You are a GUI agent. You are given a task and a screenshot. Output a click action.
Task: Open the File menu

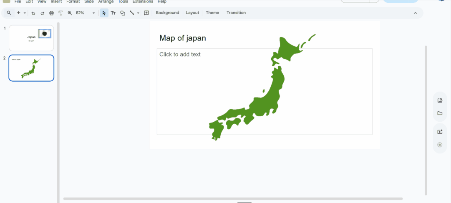click(x=18, y=1)
